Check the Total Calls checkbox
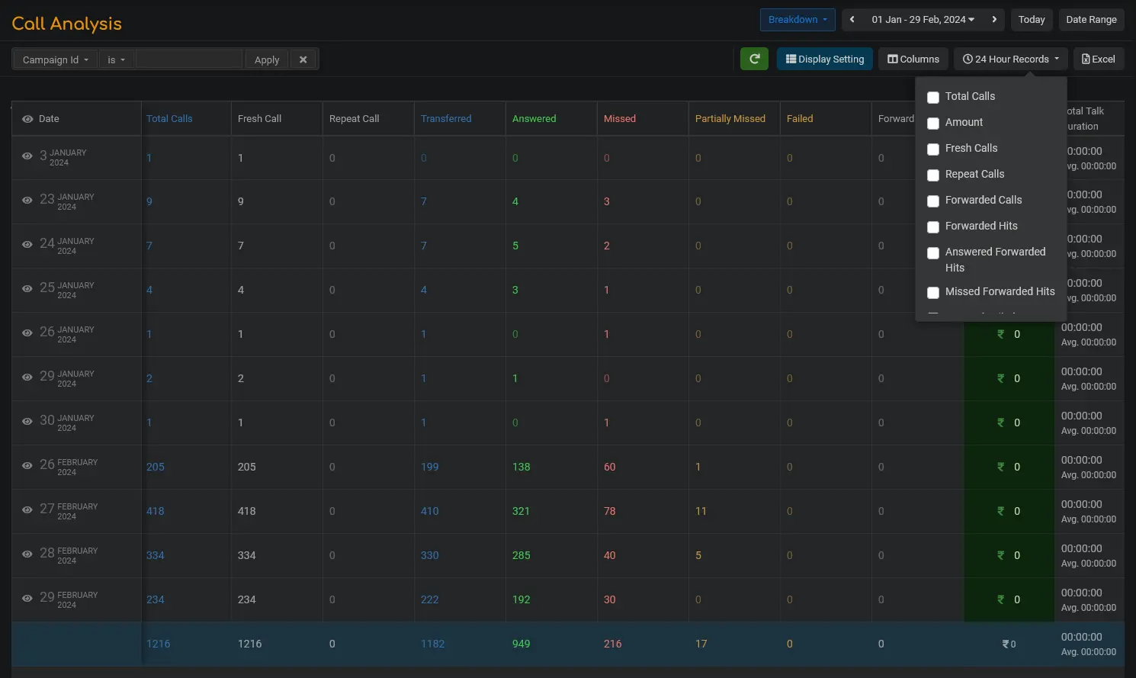1136x678 pixels. [933, 97]
